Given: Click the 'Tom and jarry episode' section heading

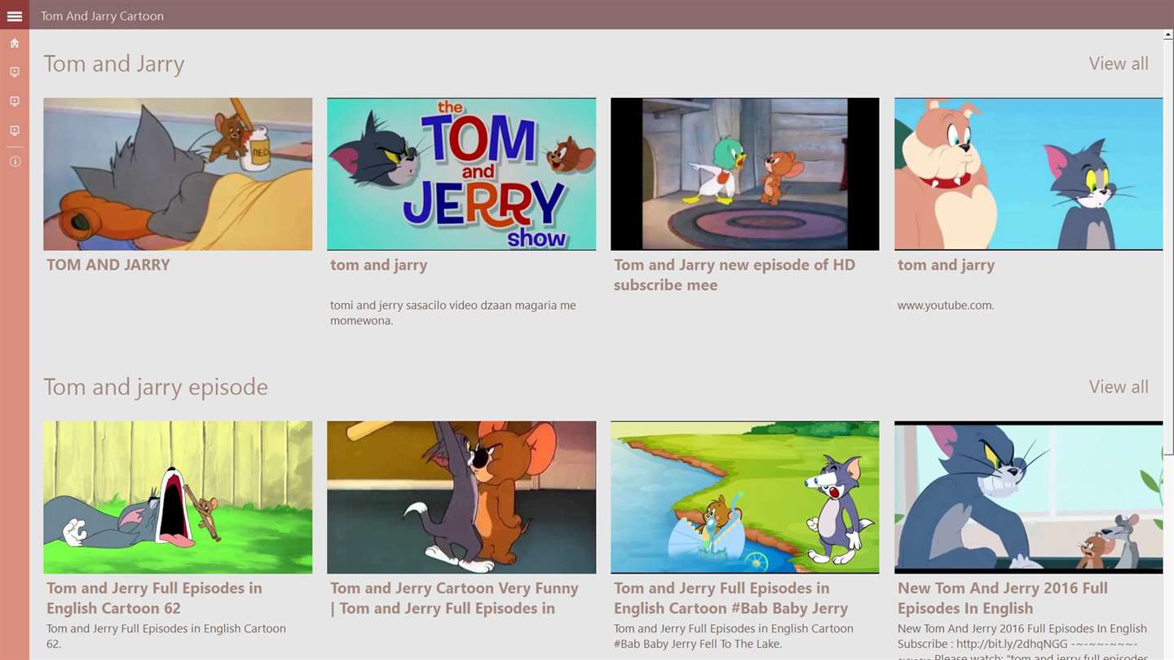Looking at the screenshot, I should [x=156, y=386].
